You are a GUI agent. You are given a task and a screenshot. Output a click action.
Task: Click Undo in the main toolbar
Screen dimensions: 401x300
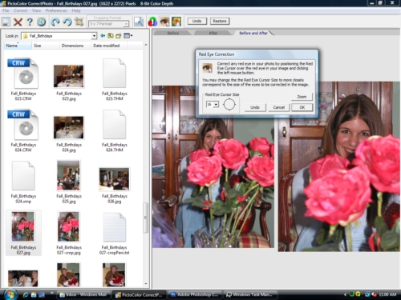pyautogui.click(x=196, y=21)
